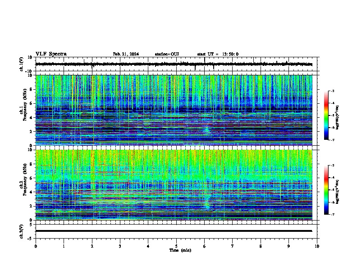Click the "VLF Spectra" plot title

(x=51, y=54)
